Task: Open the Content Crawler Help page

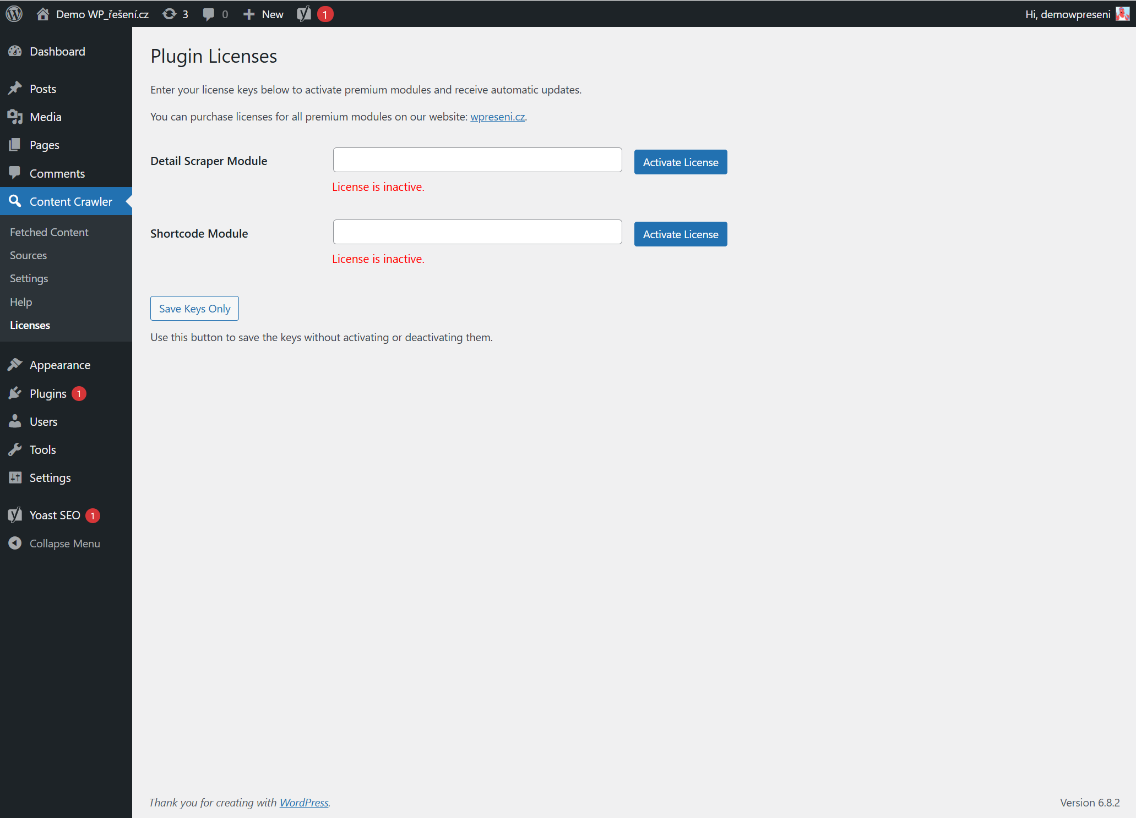Action: point(21,302)
